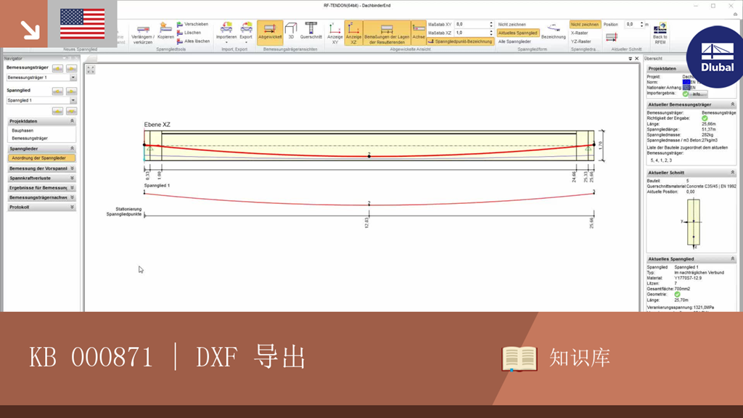Click next Bemessungsträger arrow button
Screen dimensions: 743x418
71,68
